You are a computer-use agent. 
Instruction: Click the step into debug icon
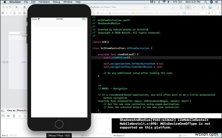[25, 116]
